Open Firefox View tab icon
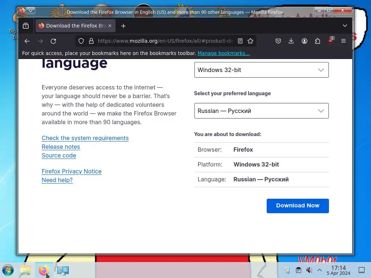Image resolution: width=371 pixels, height=278 pixels. pyautogui.click(x=26, y=26)
